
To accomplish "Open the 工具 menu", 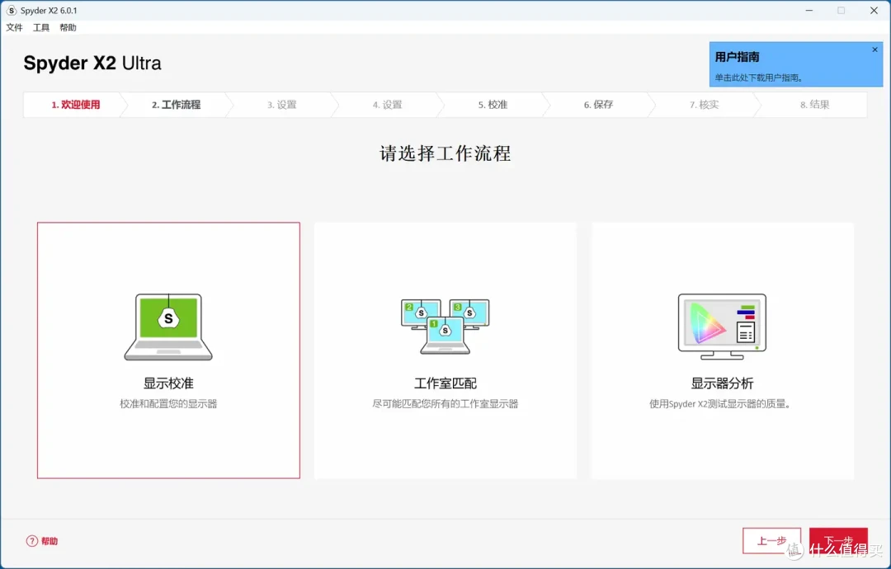I will click(41, 27).
